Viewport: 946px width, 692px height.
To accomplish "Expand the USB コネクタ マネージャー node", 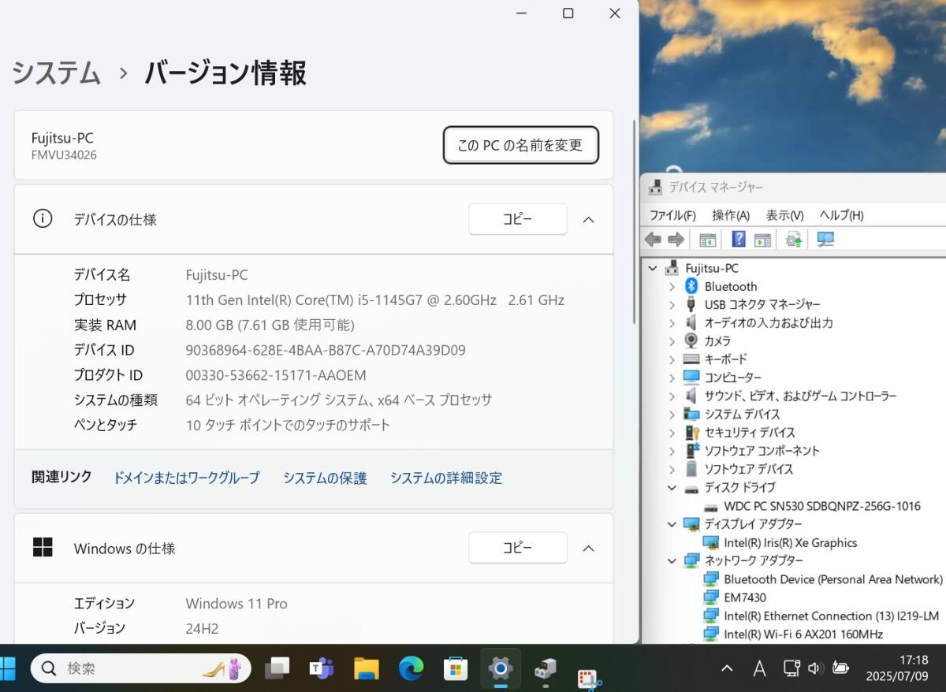I will click(x=672, y=304).
